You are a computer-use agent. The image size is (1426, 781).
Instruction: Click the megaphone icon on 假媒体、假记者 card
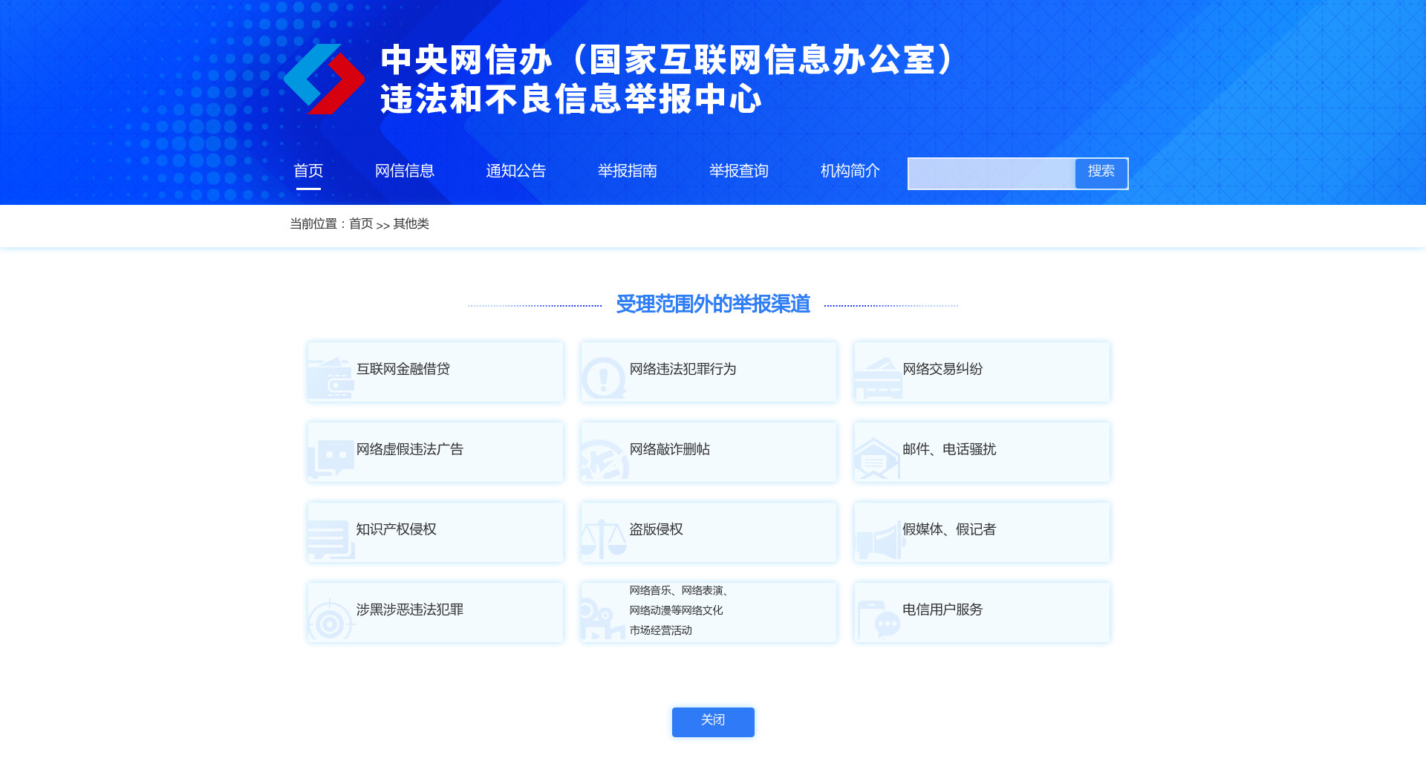(x=880, y=540)
